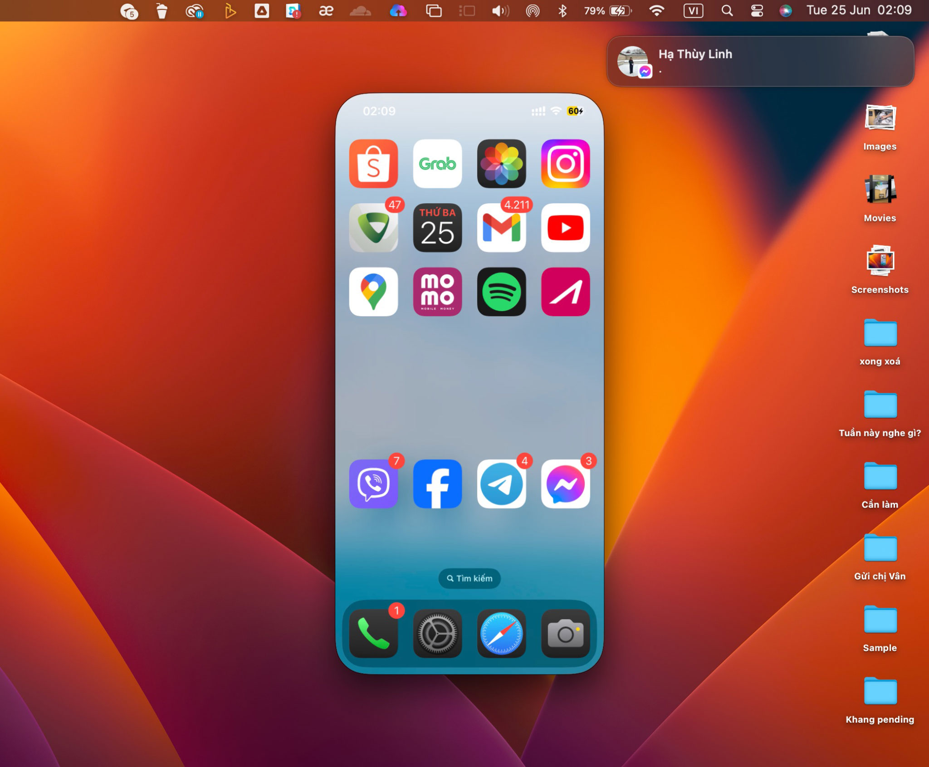Open iPhone Settings in dock
Viewport: 929px width, 767px height.
click(437, 634)
